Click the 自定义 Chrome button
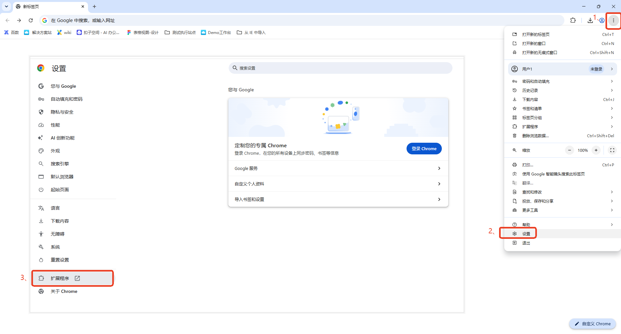The width and height of the screenshot is (621, 334). point(593,324)
